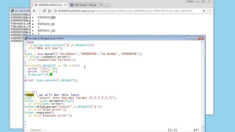Close the PHP: foreach - Manual tab
The width and height of the screenshot is (235, 132).
101,5
